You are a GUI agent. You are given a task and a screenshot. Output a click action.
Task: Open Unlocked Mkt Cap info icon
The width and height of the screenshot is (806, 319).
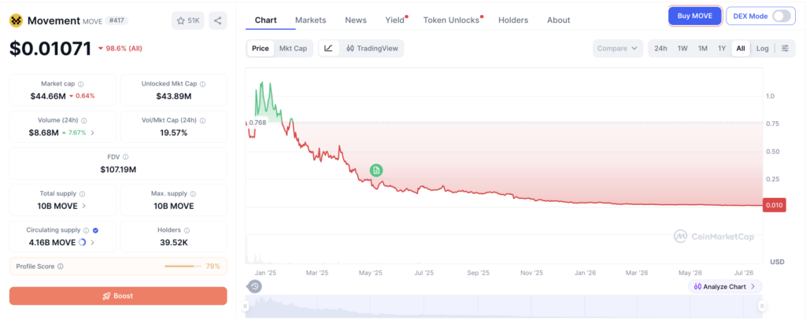coord(202,83)
